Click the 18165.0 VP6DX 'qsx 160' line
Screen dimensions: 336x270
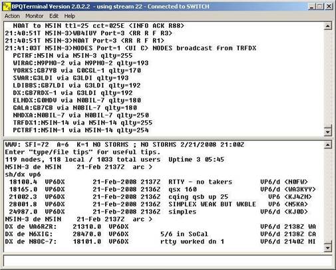coord(162,189)
